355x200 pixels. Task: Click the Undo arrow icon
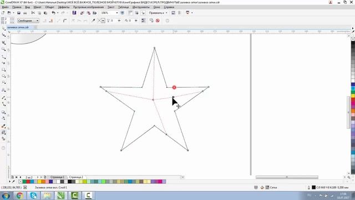coord(53,13)
